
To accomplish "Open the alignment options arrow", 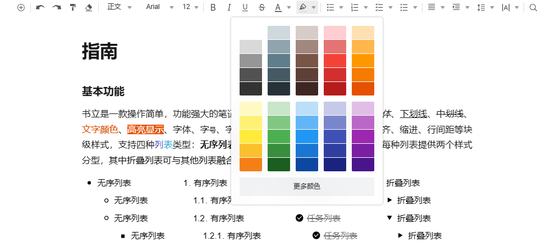I will pyautogui.click(x=442, y=7).
